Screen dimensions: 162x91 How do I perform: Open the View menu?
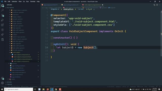pos(20,2)
